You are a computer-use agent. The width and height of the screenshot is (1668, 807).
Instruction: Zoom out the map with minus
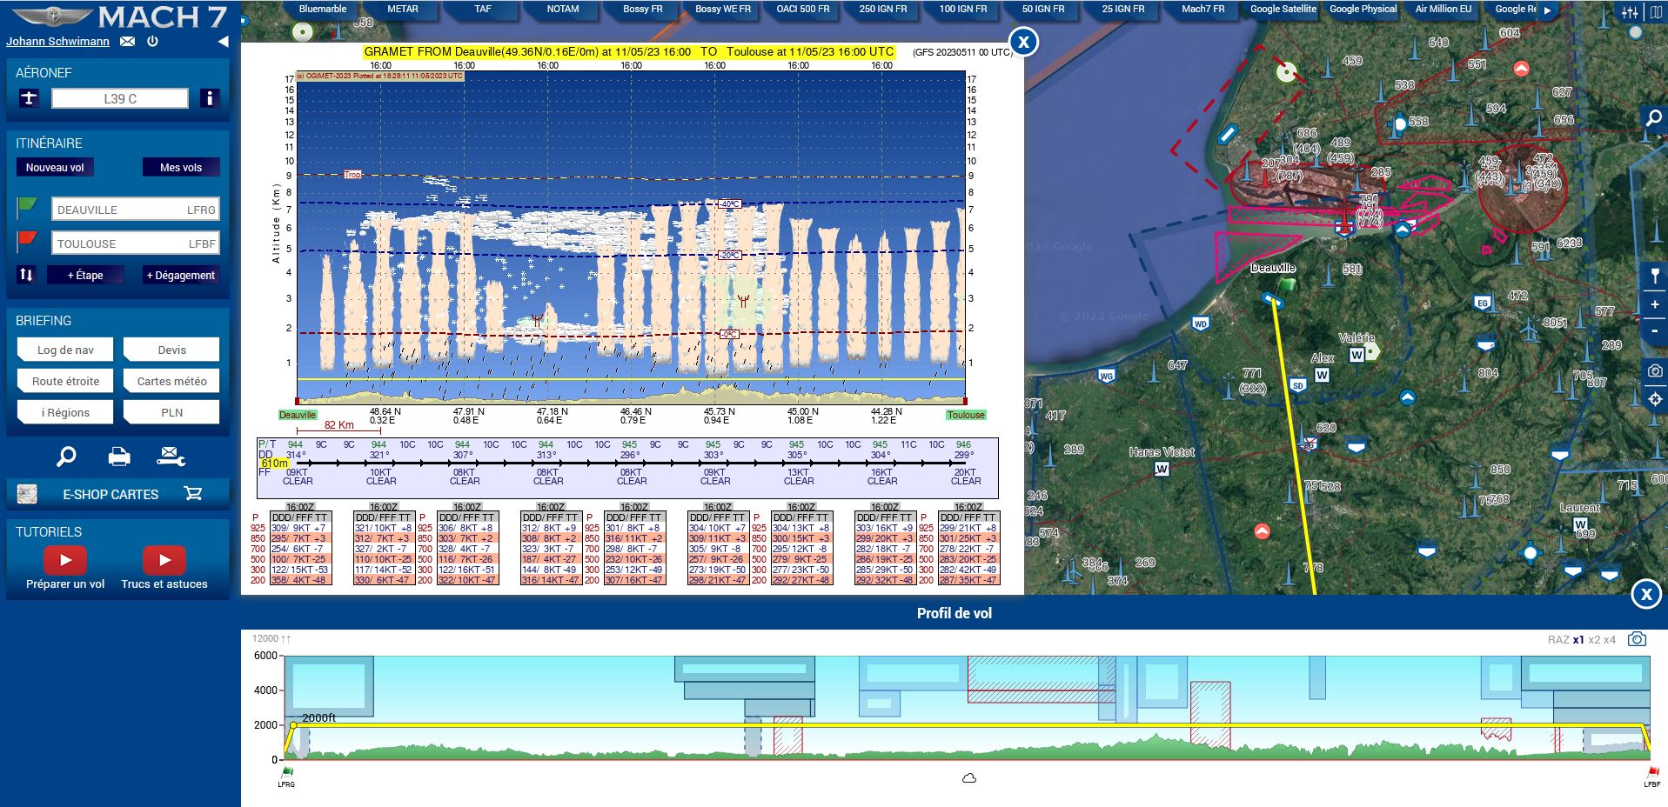(1654, 331)
